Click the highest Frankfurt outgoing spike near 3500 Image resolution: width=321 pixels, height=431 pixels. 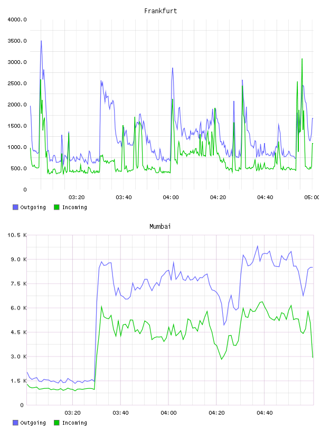[x=41, y=41]
